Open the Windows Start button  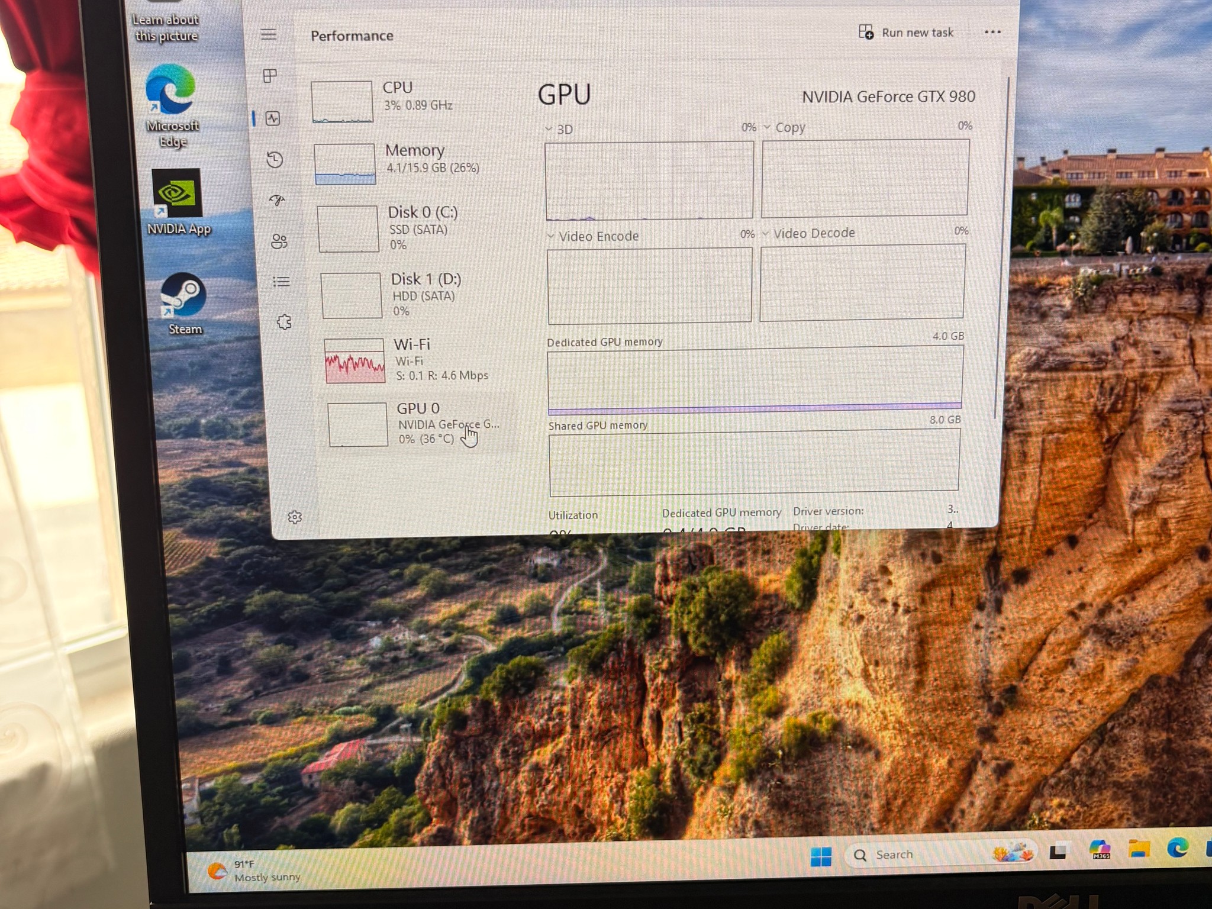(x=821, y=856)
